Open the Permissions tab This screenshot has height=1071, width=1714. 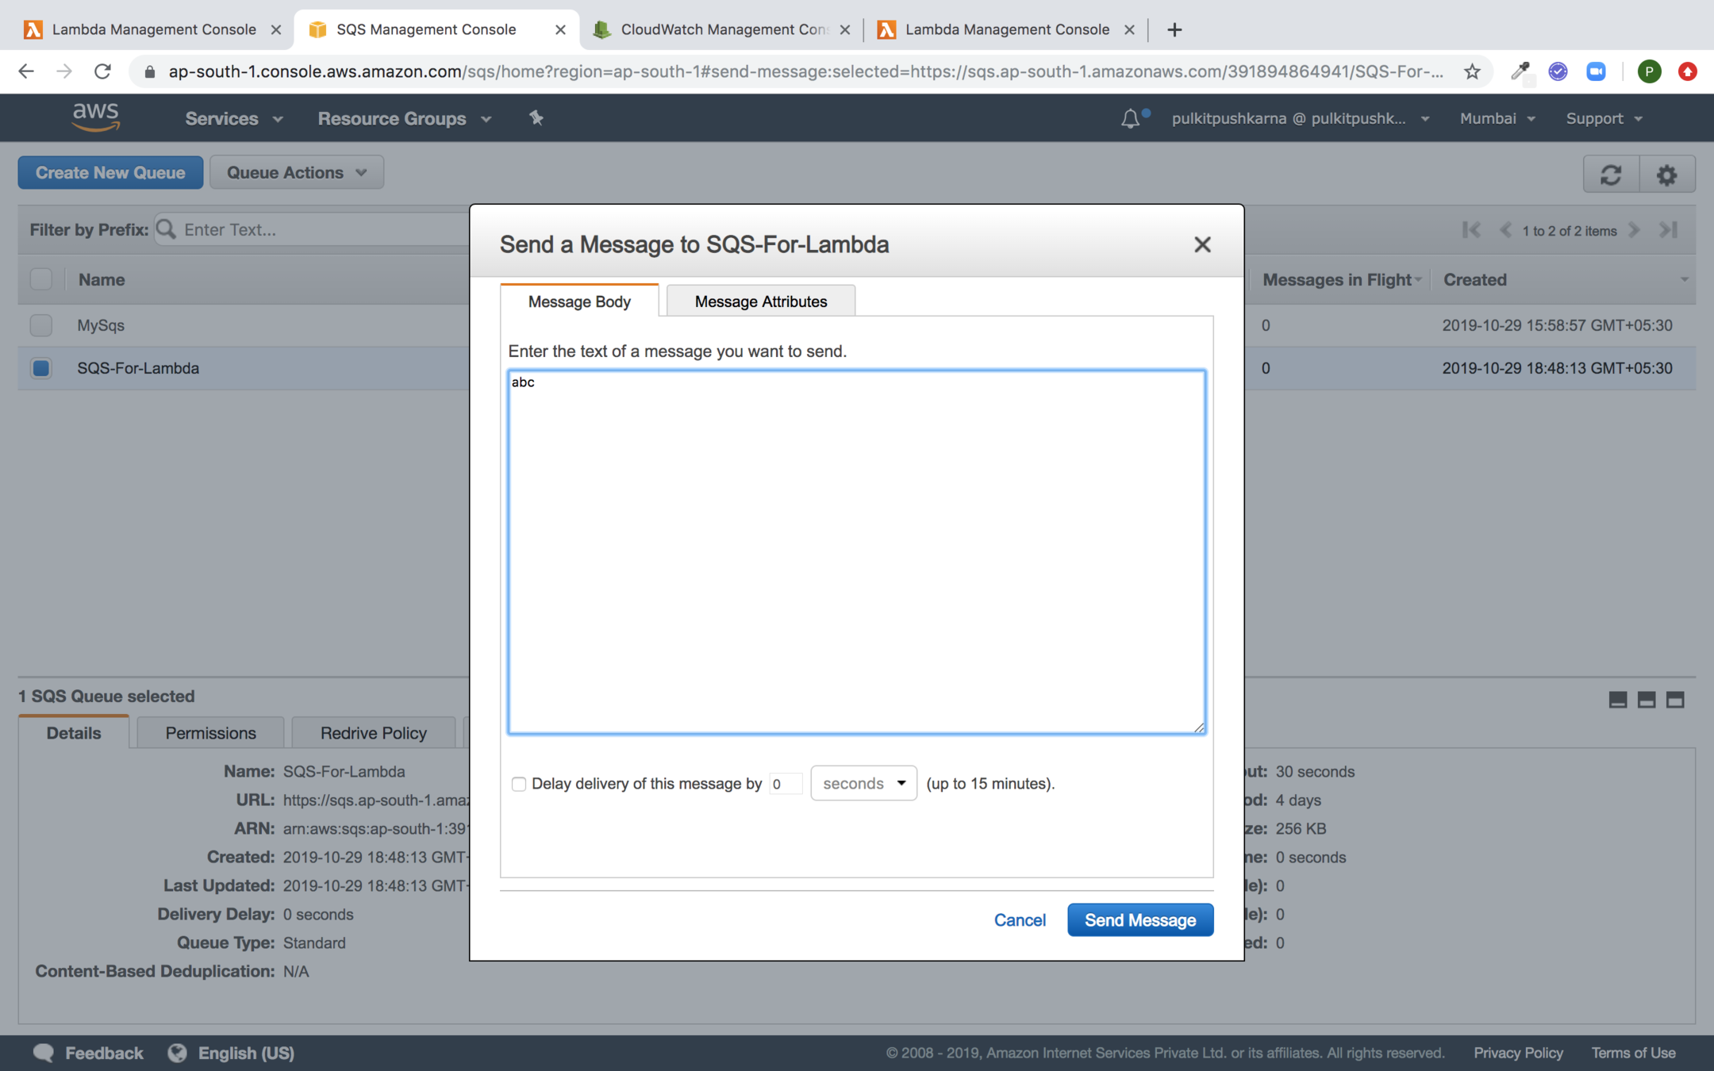click(x=210, y=733)
